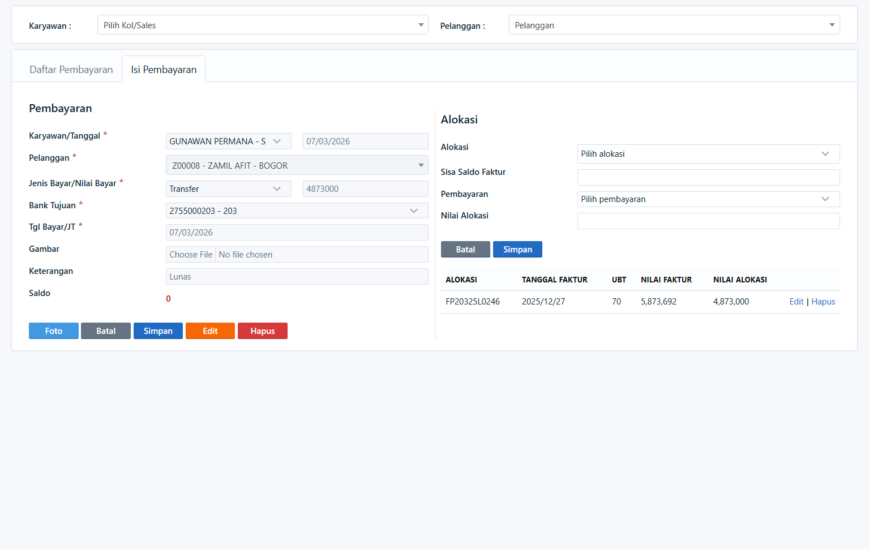Screen dimensions: 869x549
Task: Click Simpan in the Alokasi section
Action: click(x=517, y=250)
